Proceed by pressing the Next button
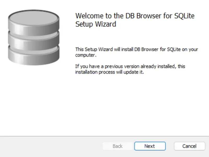Viewport: 209px width, 157px height. pos(150,146)
